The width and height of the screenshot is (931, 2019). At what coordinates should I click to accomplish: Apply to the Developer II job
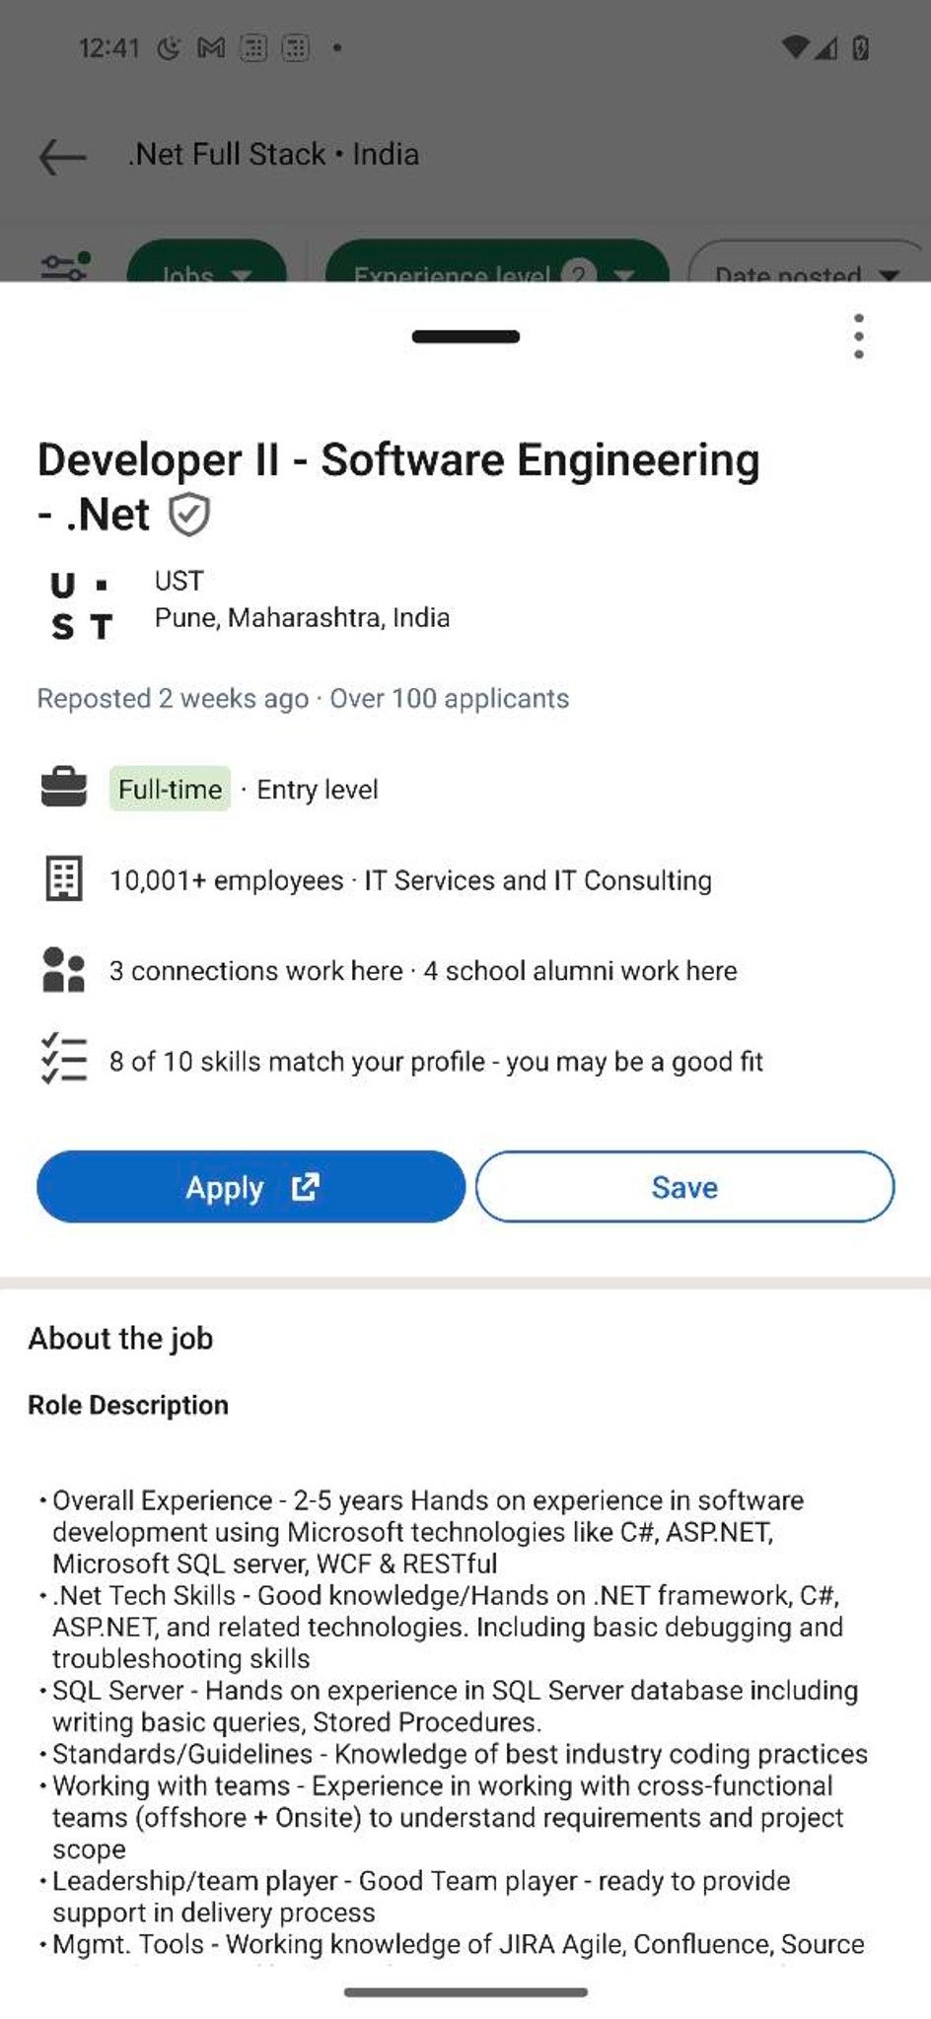tap(251, 1187)
